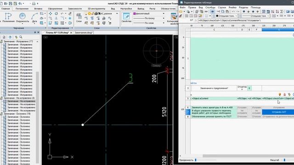The width and height of the screenshot is (294, 165).
Task: Click the sum icon in table editor
Action: coord(282,11)
